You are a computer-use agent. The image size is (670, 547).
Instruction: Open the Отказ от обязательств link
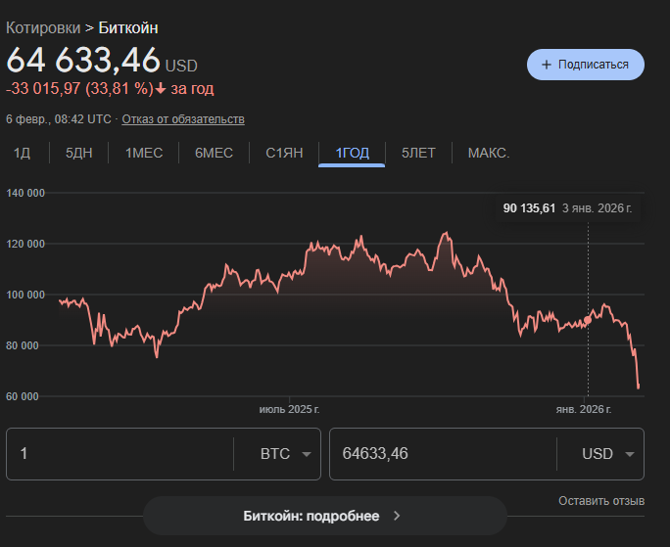coord(183,119)
